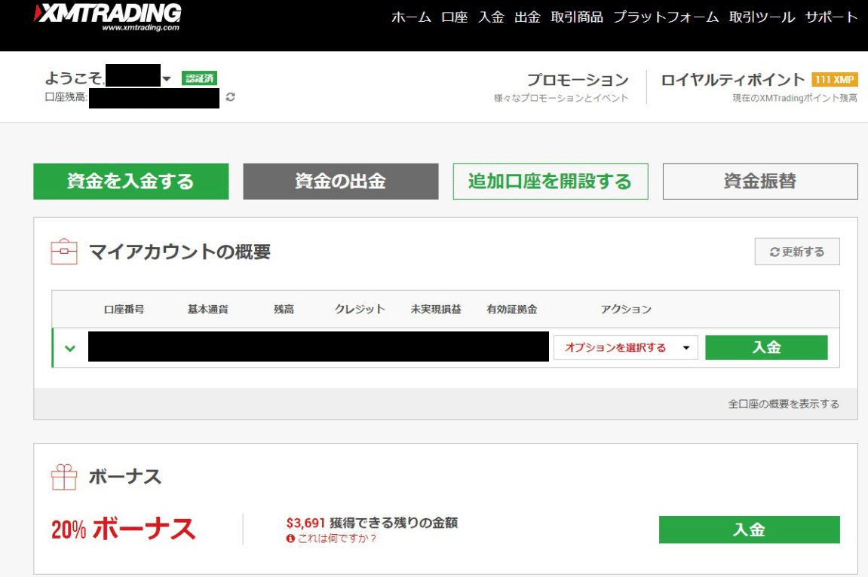Click the 口座番号 column header

pyautogui.click(x=124, y=310)
